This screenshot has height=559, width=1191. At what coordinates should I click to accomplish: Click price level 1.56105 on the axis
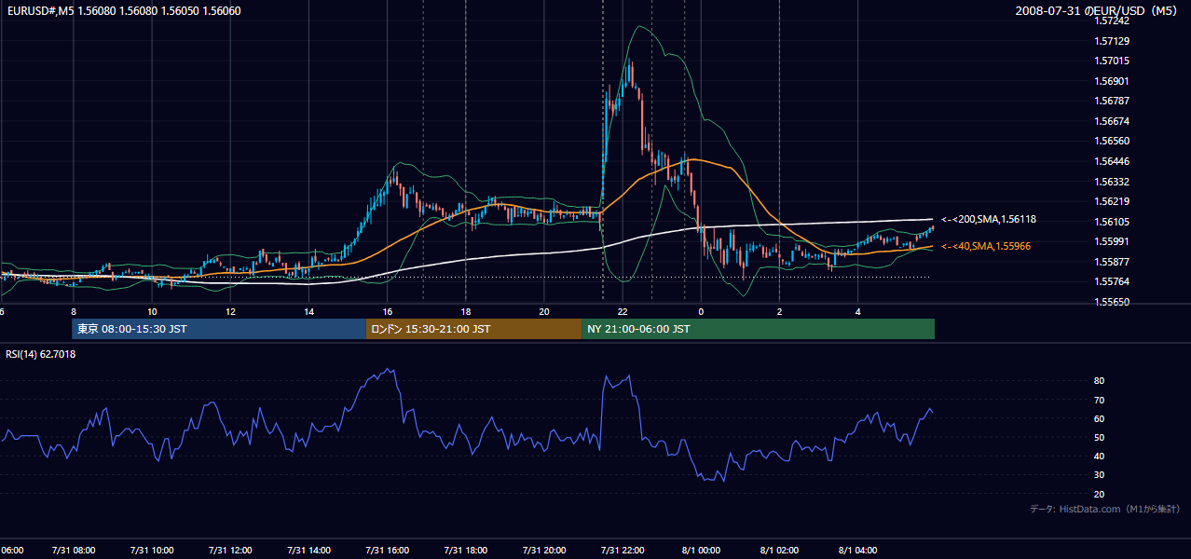[x=1111, y=222]
